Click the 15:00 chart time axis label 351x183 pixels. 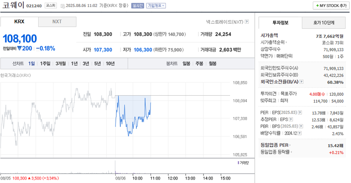226,178
